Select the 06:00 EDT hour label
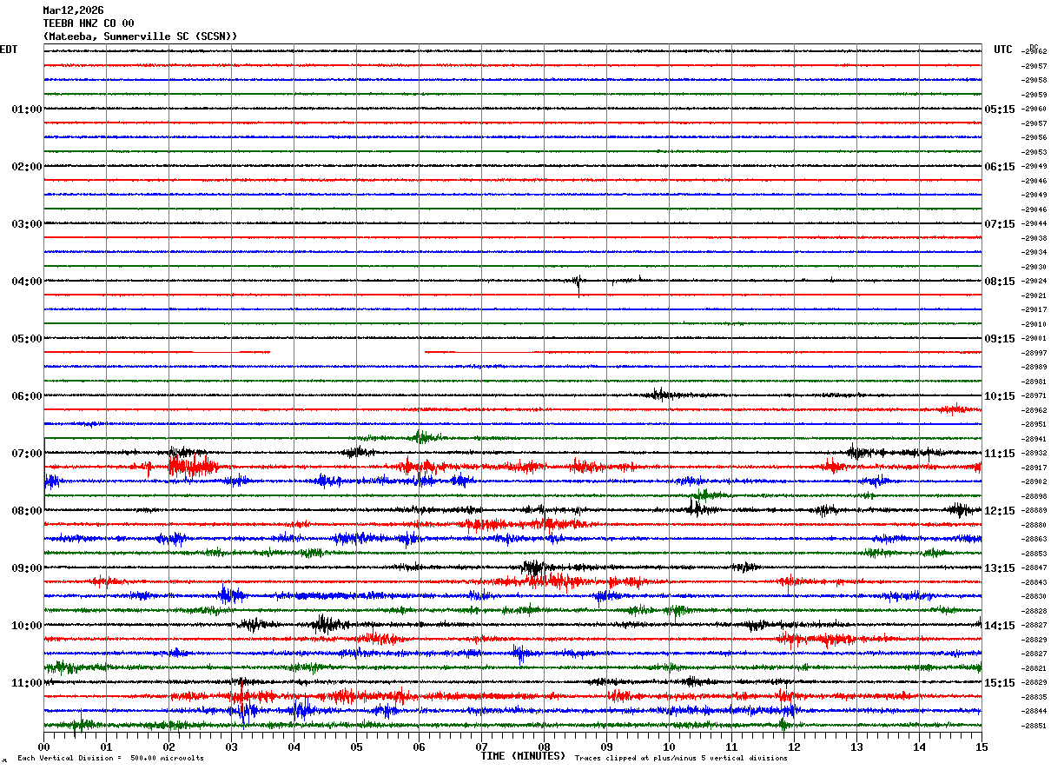The height and width of the screenshot is (770, 1051). 27,396
